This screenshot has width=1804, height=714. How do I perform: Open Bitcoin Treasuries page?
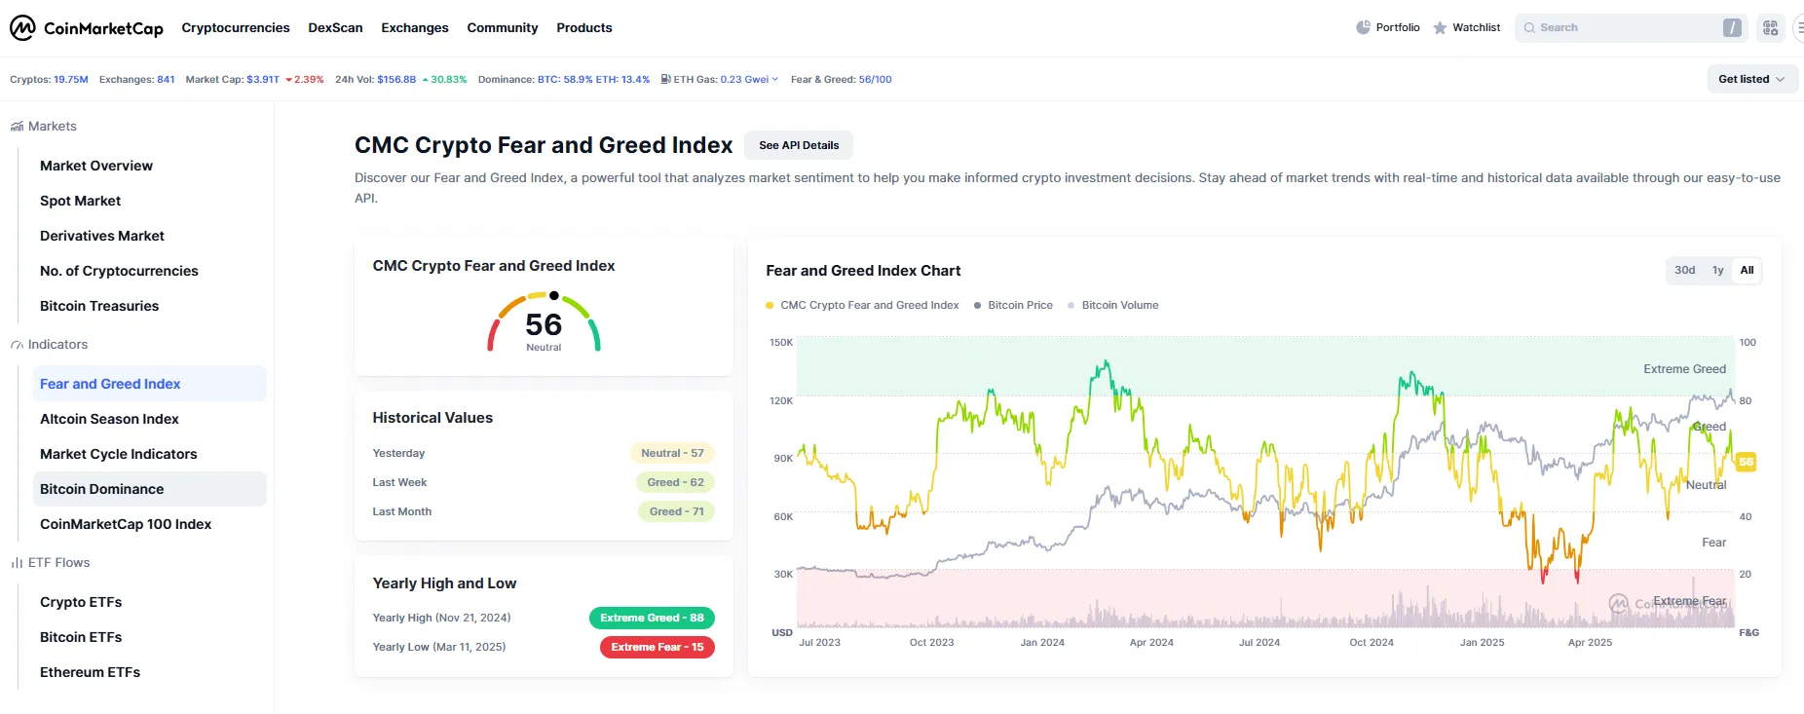(x=99, y=306)
